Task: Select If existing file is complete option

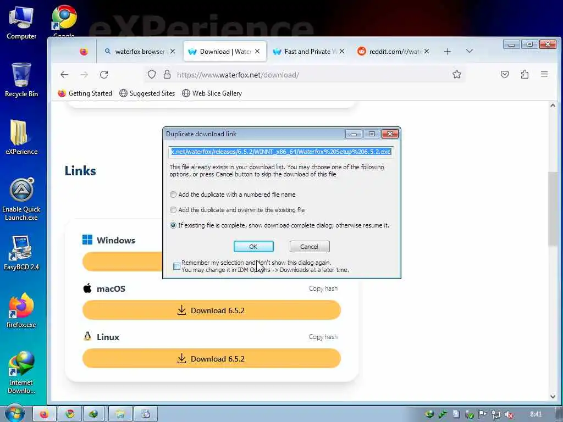Action: 279,225
